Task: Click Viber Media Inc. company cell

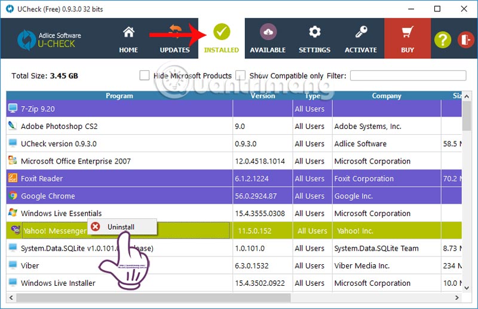Action: coord(387,265)
